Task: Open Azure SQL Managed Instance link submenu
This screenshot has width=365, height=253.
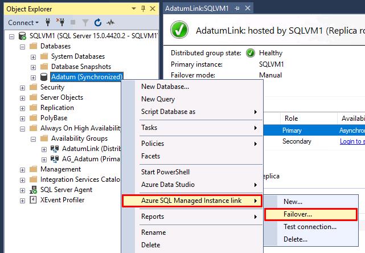Action: pyautogui.click(x=192, y=201)
